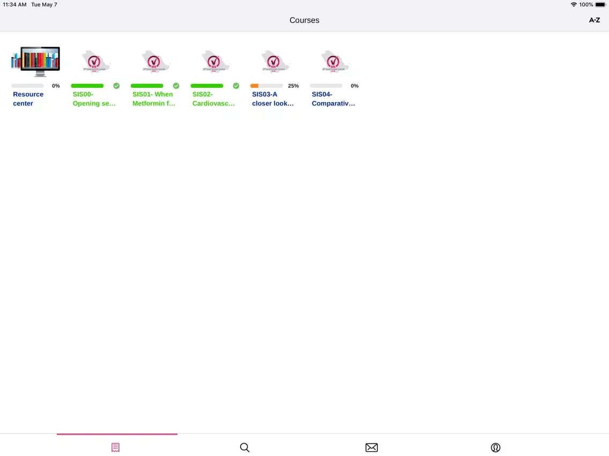This screenshot has height=456, width=609.
Task: Click the SIS00 full green progress bar
Action: (87, 86)
